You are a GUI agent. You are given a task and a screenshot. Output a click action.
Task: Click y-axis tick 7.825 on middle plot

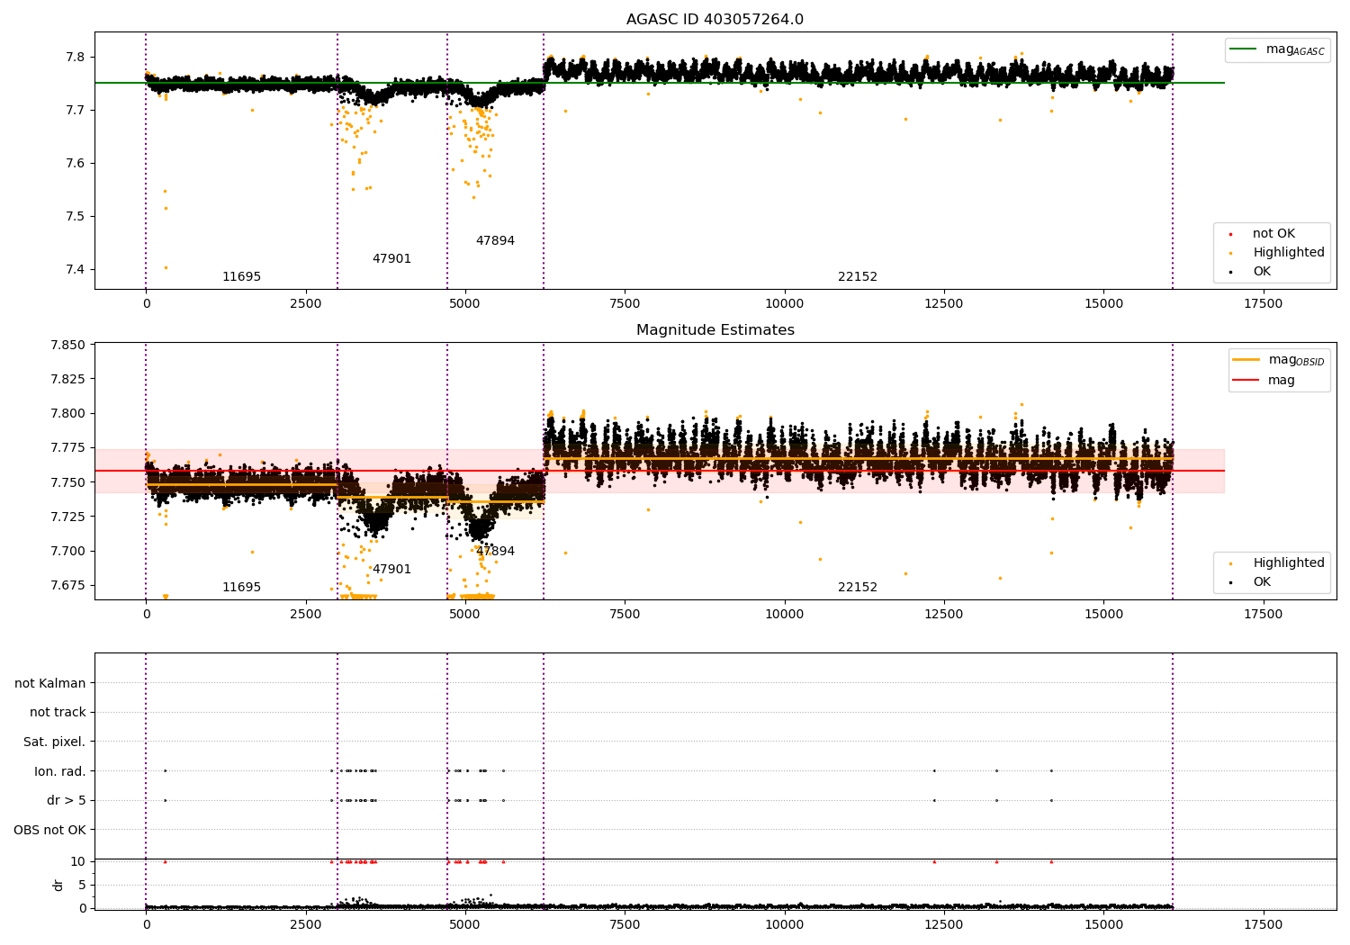click(67, 380)
